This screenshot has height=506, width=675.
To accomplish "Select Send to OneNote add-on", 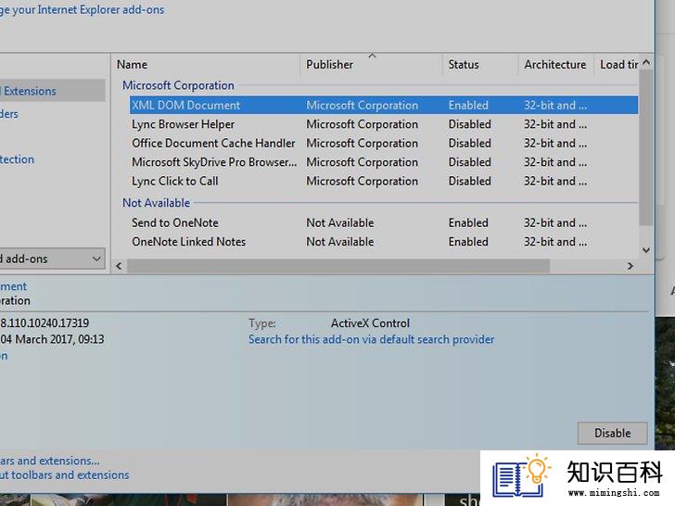I will point(384,222).
